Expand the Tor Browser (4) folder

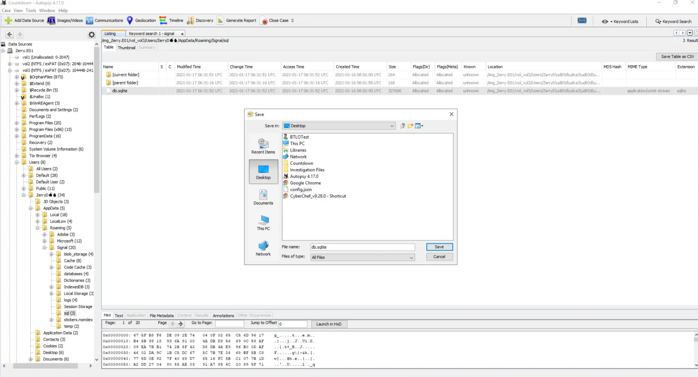(x=17, y=156)
